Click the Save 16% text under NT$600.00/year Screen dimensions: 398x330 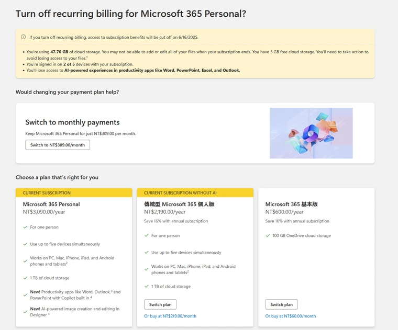[297, 221]
